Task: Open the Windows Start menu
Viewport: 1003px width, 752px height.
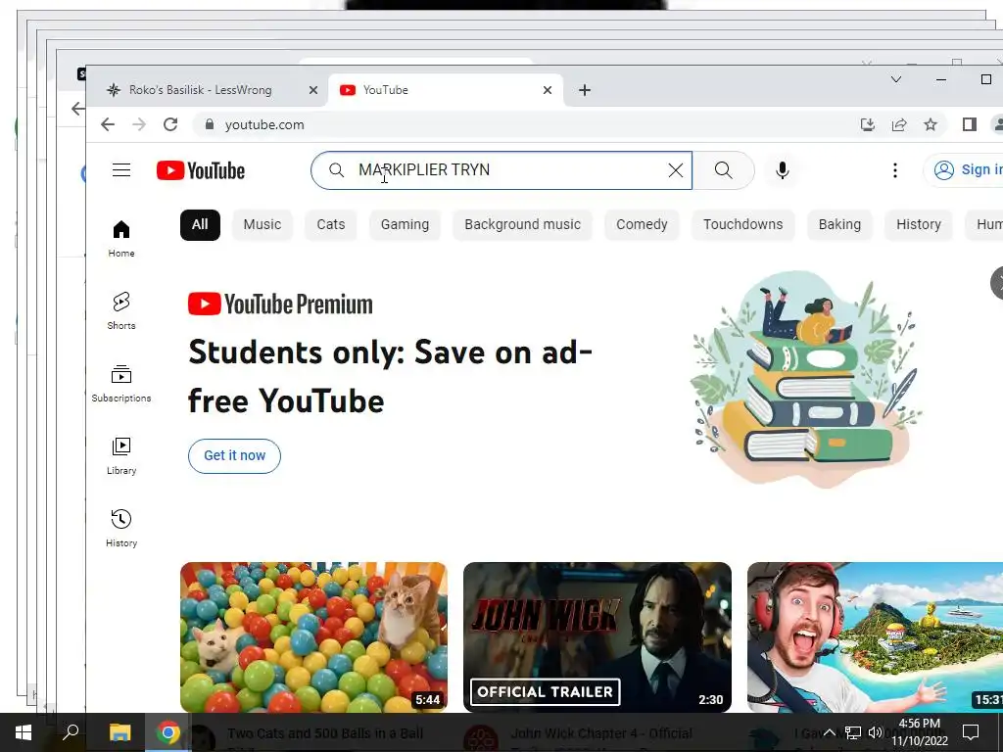Action: 24,732
